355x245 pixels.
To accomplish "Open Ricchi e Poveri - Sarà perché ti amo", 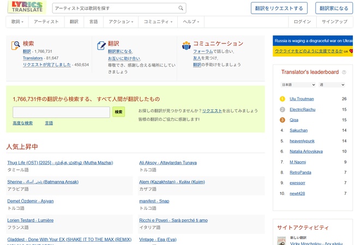I will tap(173, 220).
